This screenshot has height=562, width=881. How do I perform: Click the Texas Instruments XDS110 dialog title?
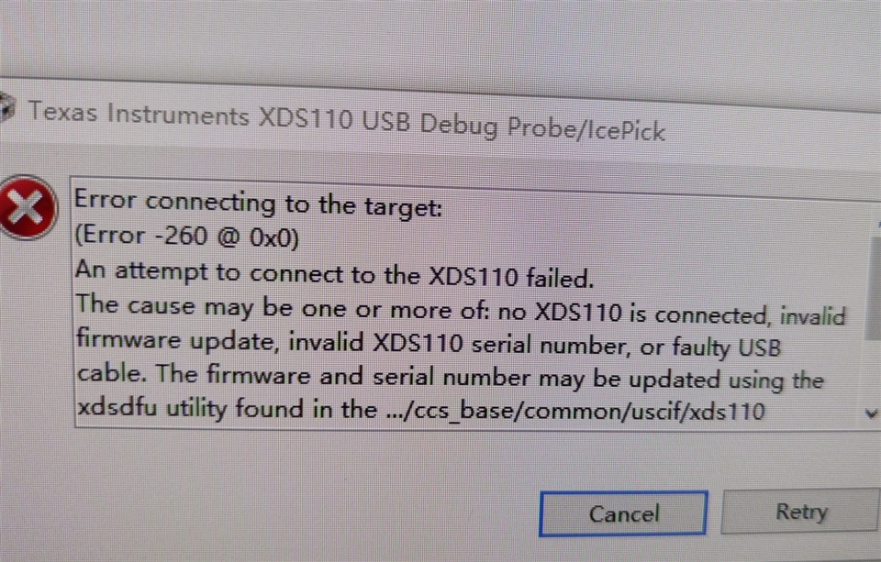point(346,121)
